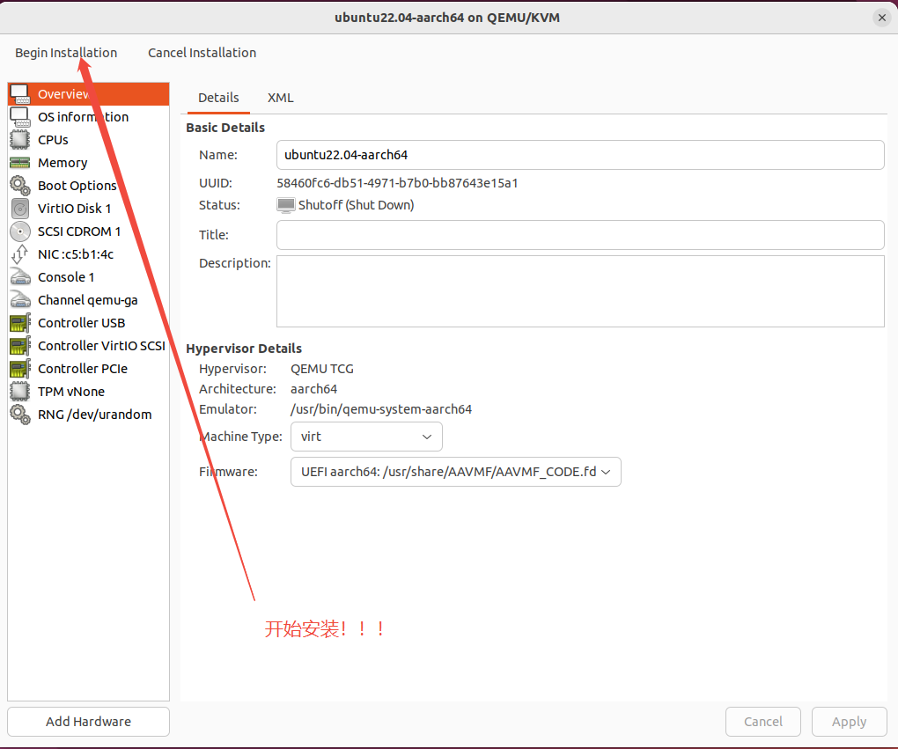Click Cancel Installation

pyautogui.click(x=202, y=53)
